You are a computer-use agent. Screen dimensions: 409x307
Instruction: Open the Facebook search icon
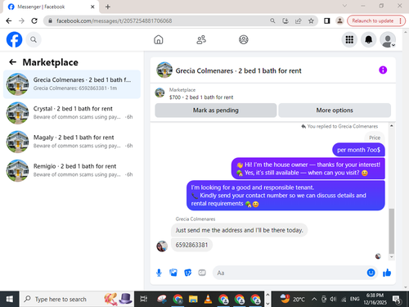pyautogui.click(x=34, y=40)
